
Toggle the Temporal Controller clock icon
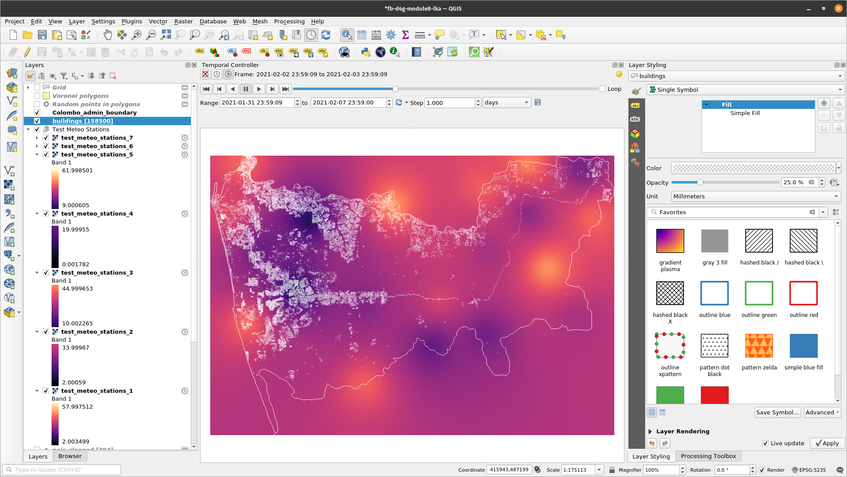tap(311, 35)
